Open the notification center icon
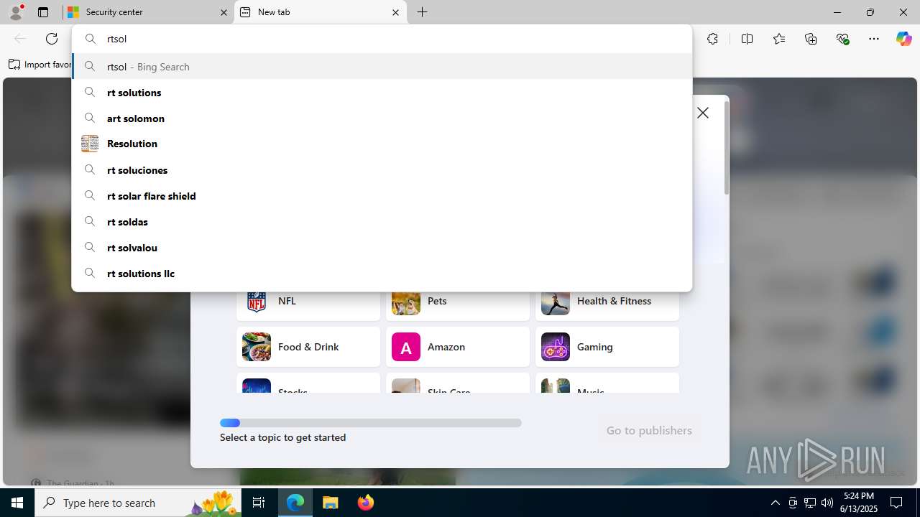The height and width of the screenshot is (517, 920). 896,503
